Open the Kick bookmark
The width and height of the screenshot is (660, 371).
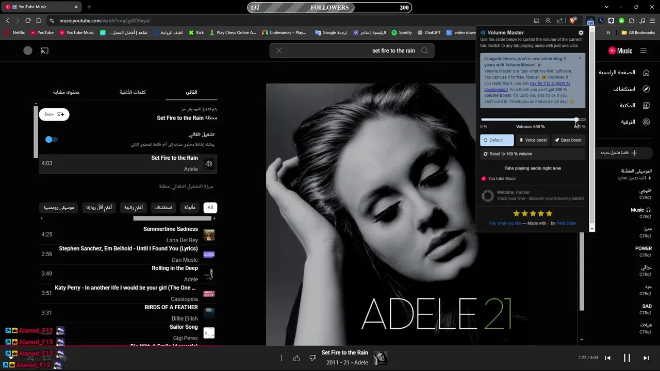(196, 32)
